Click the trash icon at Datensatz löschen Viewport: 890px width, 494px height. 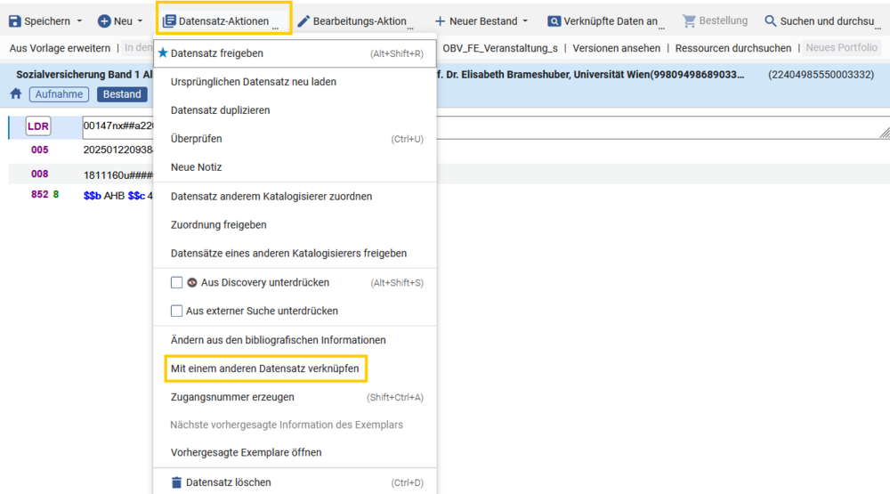pyautogui.click(x=176, y=482)
